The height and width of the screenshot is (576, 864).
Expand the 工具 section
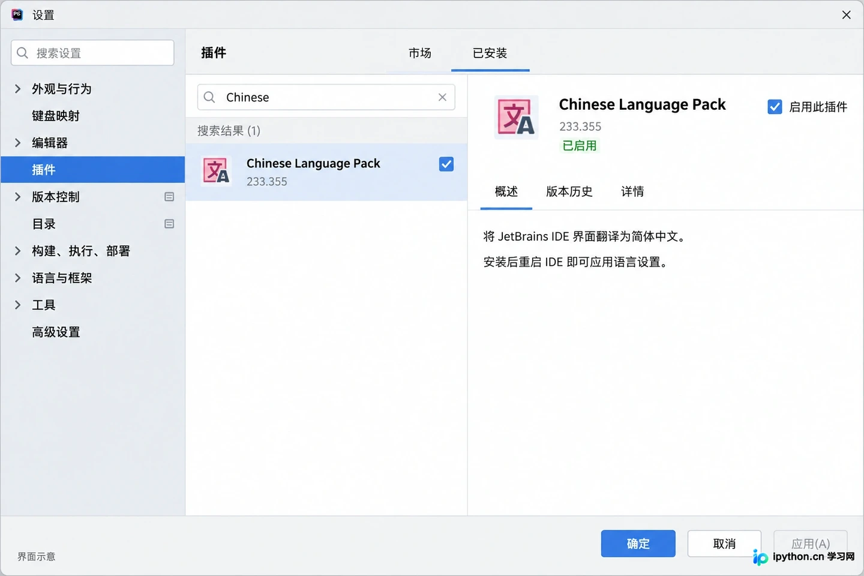pos(18,305)
